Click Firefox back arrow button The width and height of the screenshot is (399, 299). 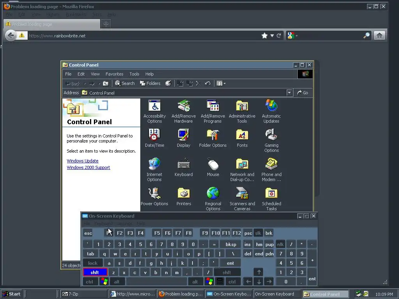point(11,35)
